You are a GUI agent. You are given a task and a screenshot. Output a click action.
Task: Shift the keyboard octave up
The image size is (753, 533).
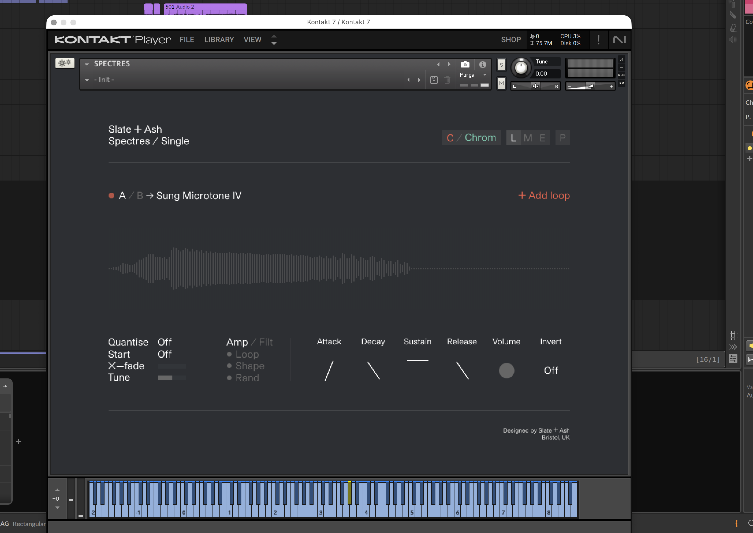click(57, 490)
